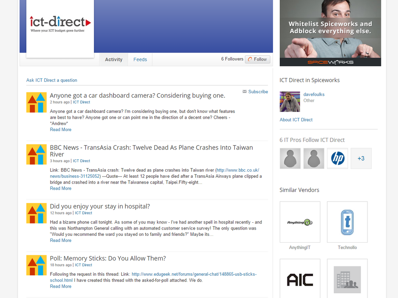Click the first gray follower avatar
398x298 pixels.
[x=290, y=159]
